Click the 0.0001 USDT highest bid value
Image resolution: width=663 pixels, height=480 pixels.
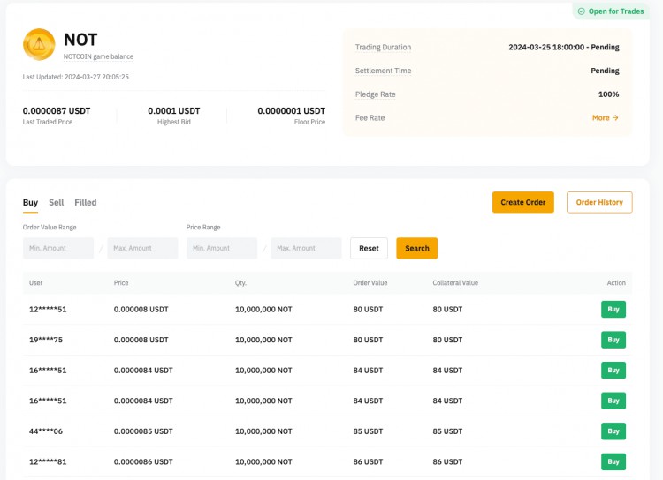pos(174,111)
